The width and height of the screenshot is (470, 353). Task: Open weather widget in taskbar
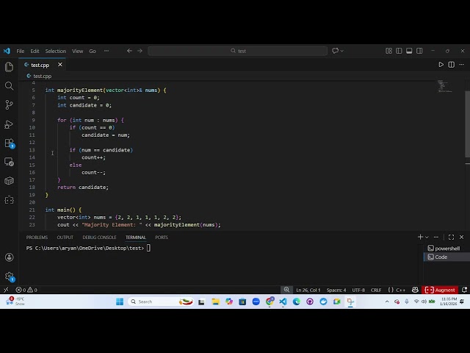coord(15,302)
